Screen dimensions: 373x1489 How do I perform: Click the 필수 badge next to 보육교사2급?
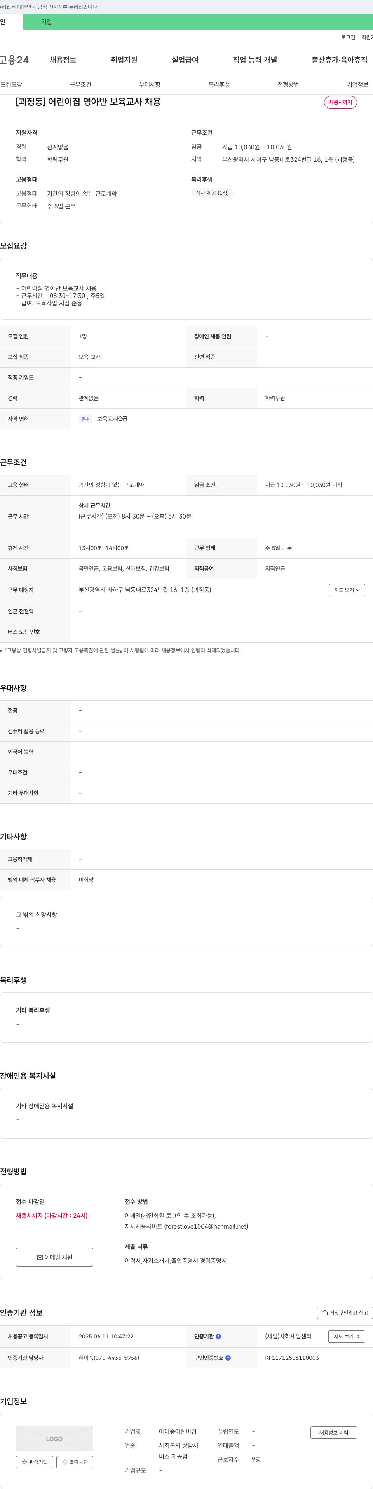click(85, 419)
